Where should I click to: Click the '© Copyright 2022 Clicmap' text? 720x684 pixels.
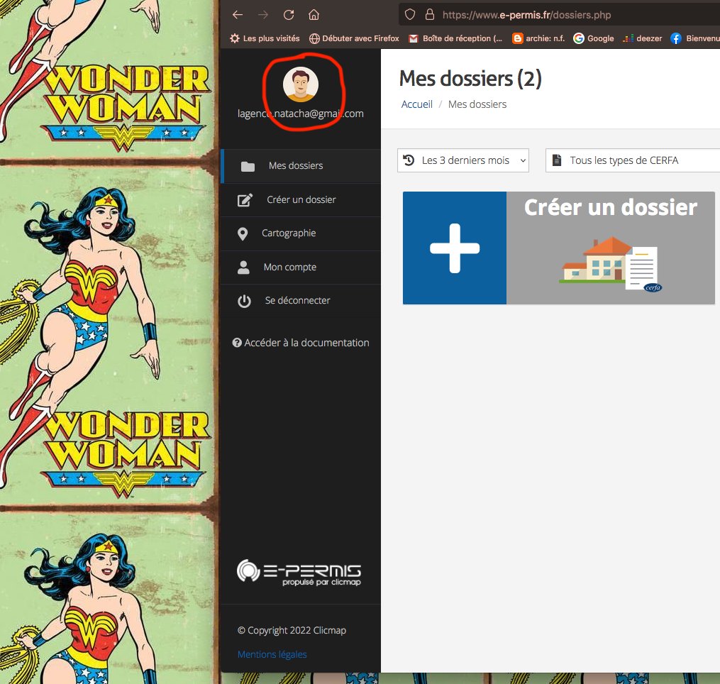[x=292, y=630]
